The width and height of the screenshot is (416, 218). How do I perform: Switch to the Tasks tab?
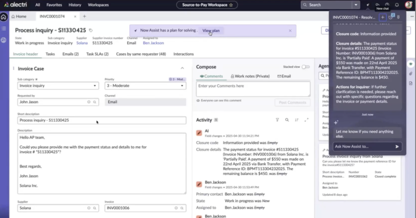(x=50, y=54)
